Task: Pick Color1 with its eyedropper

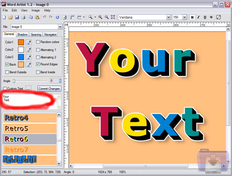Action: [x=29, y=42]
